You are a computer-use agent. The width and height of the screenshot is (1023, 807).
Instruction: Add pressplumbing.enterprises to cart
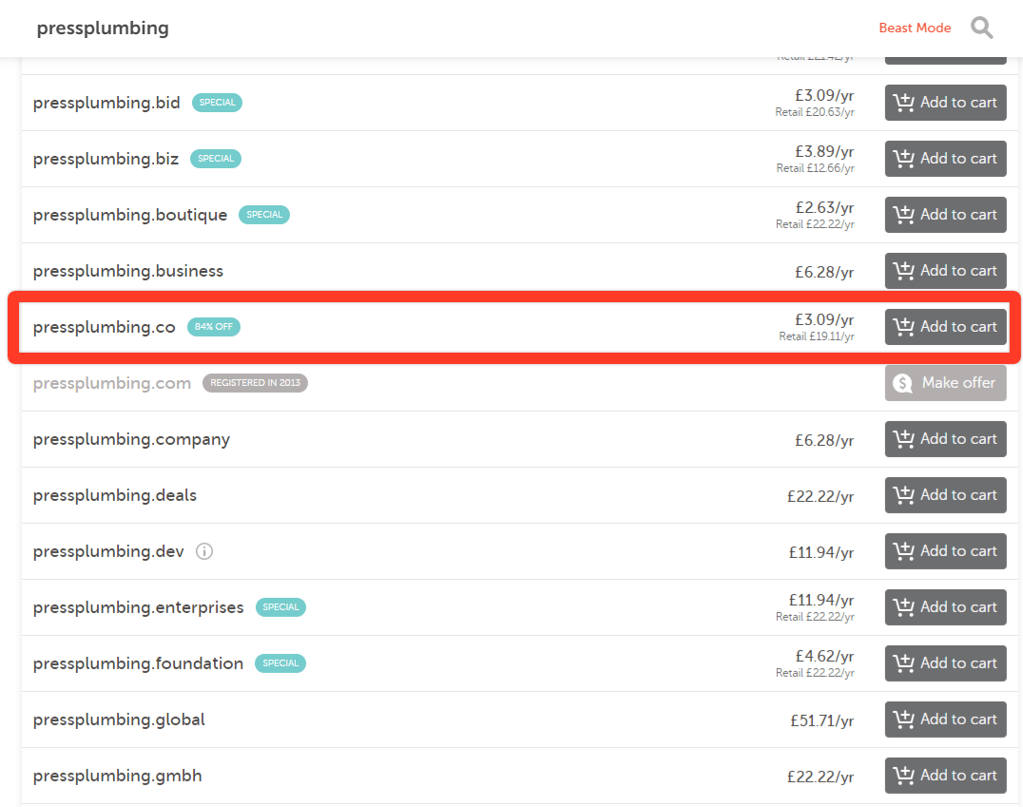945,607
